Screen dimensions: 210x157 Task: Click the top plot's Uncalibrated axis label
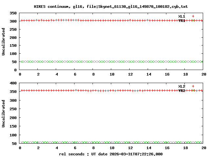pos(4,42)
